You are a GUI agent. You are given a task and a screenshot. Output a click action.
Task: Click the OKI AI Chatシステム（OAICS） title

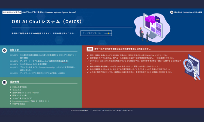(x=47, y=22)
